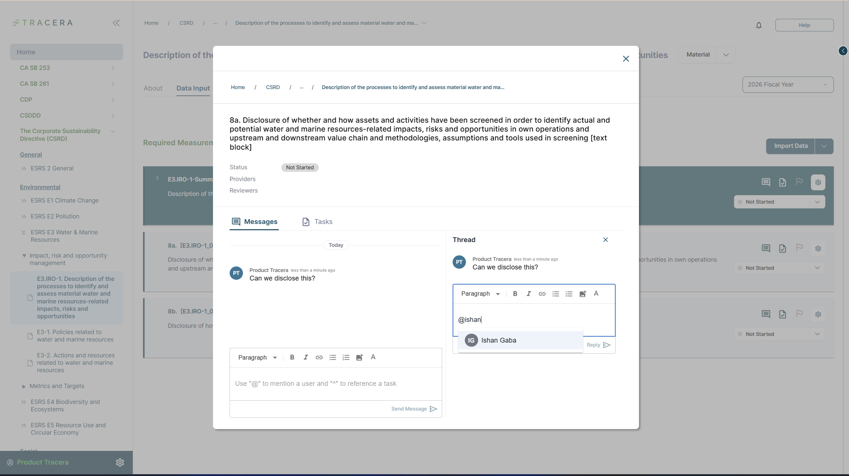Insert link in thread reply editor
Screen dimensions: 849x476
[x=542, y=294]
